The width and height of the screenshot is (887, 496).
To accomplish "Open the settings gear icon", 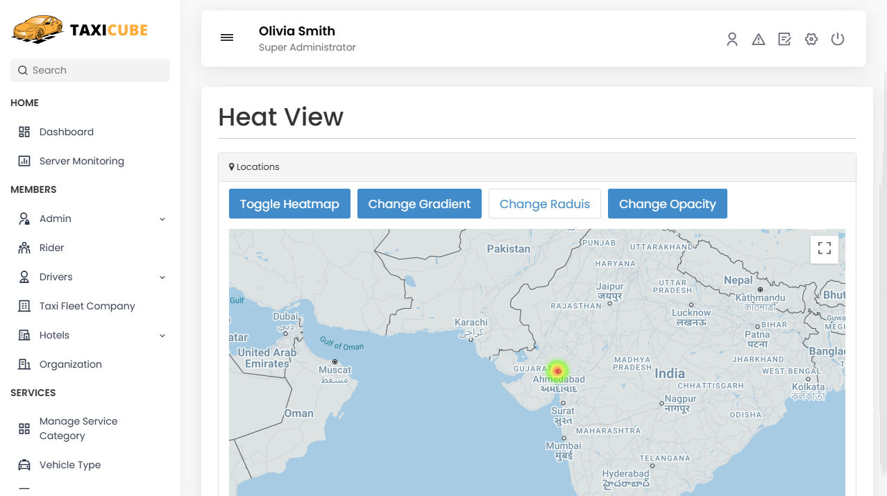I will pos(811,40).
